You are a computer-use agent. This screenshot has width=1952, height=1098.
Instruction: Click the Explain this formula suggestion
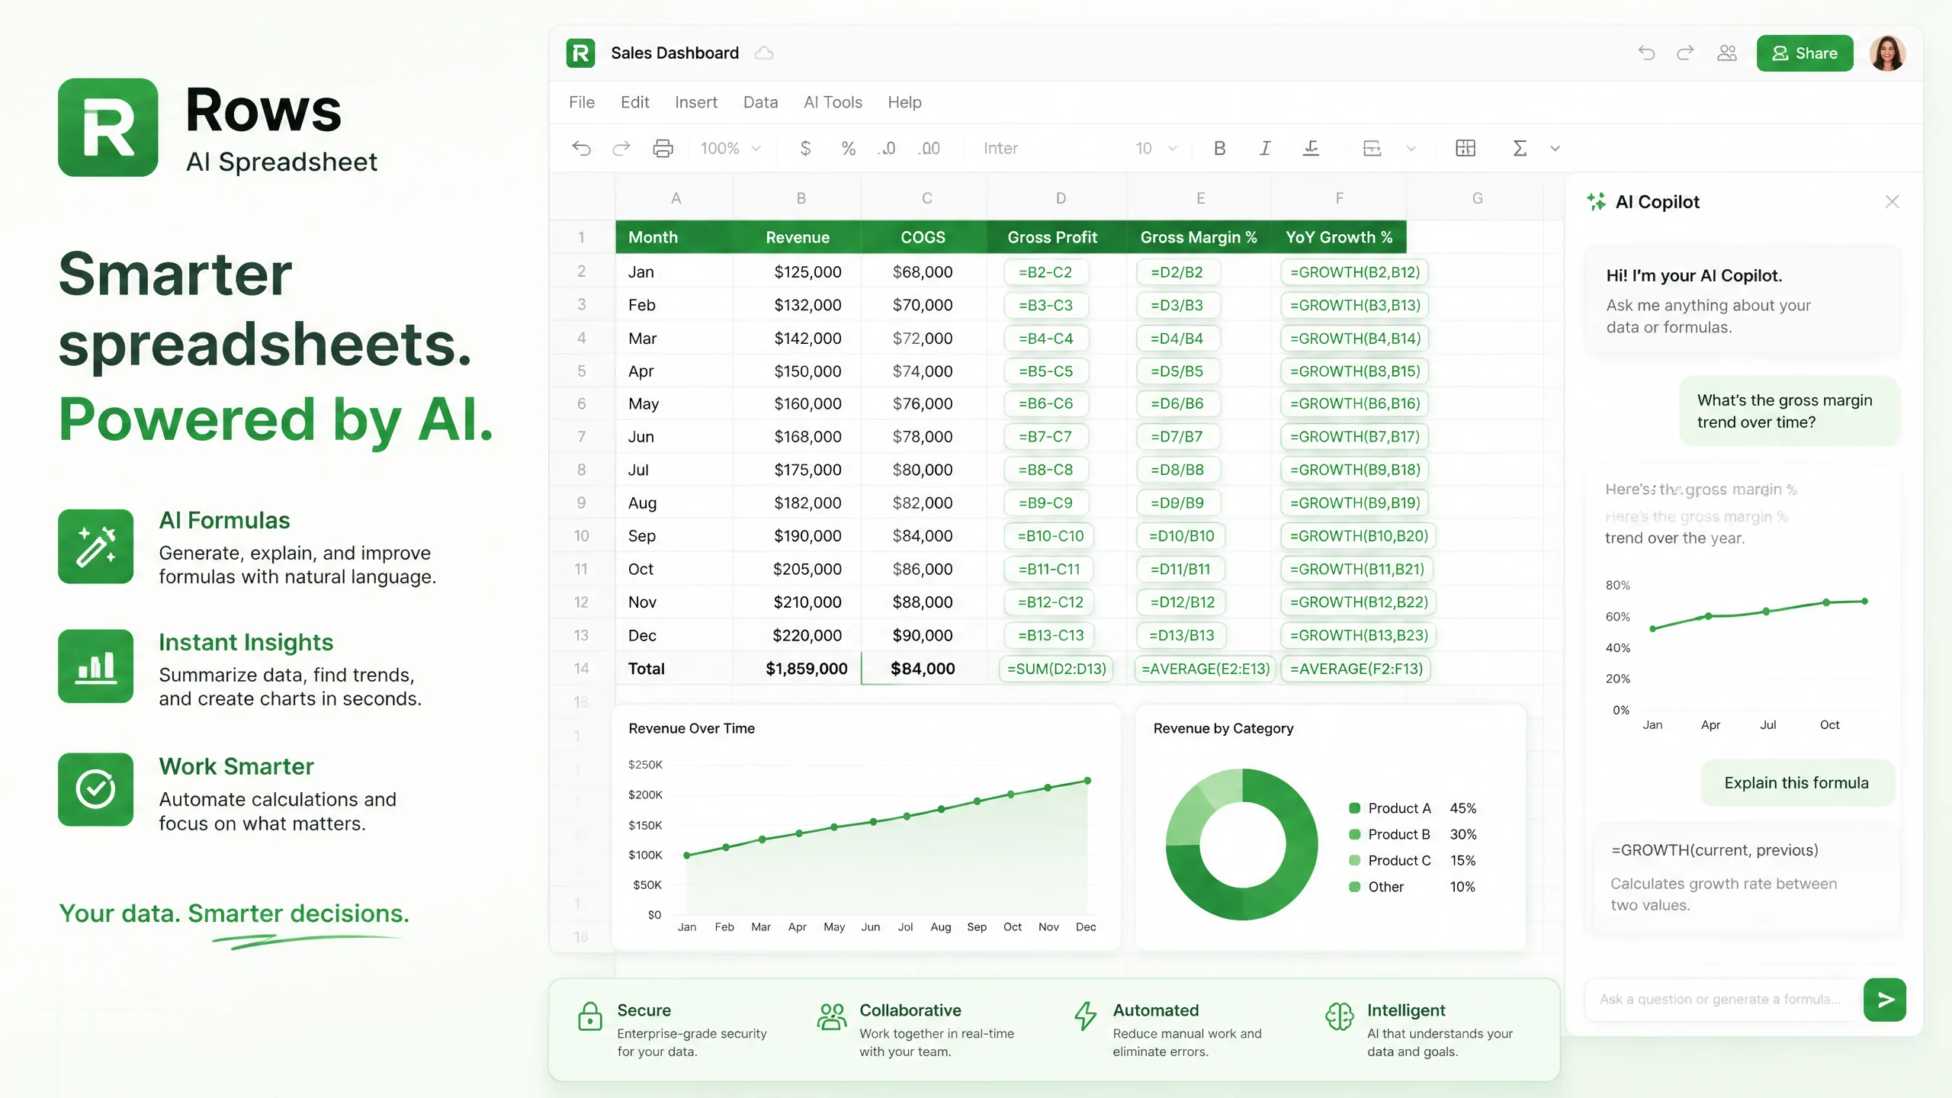click(1796, 782)
